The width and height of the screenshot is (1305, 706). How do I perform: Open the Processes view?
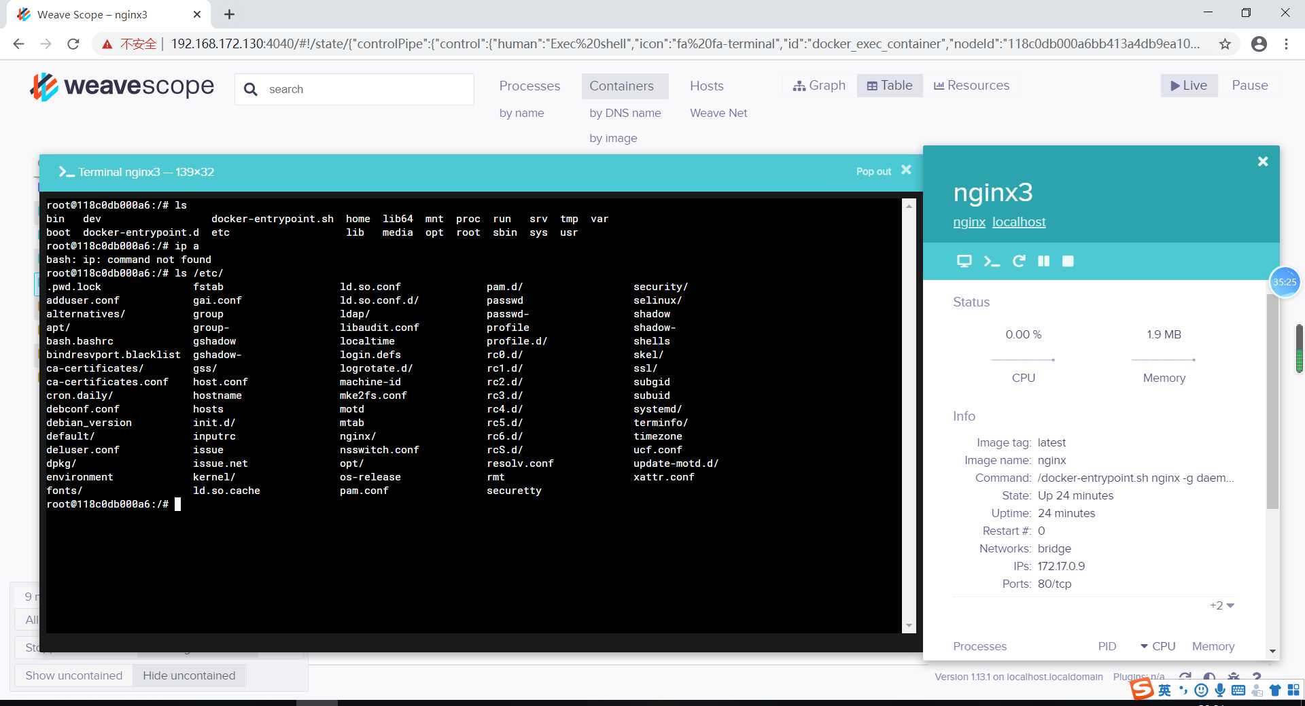[x=529, y=86]
